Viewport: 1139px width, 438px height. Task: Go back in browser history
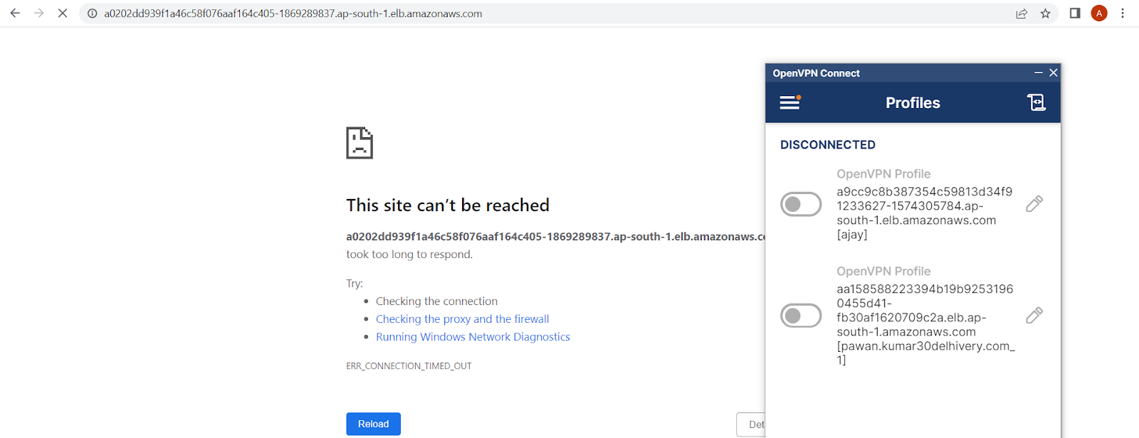15,14
